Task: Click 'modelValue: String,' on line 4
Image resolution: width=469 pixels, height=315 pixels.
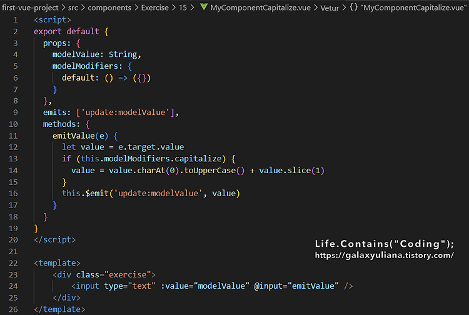Action: pos(96,54)
